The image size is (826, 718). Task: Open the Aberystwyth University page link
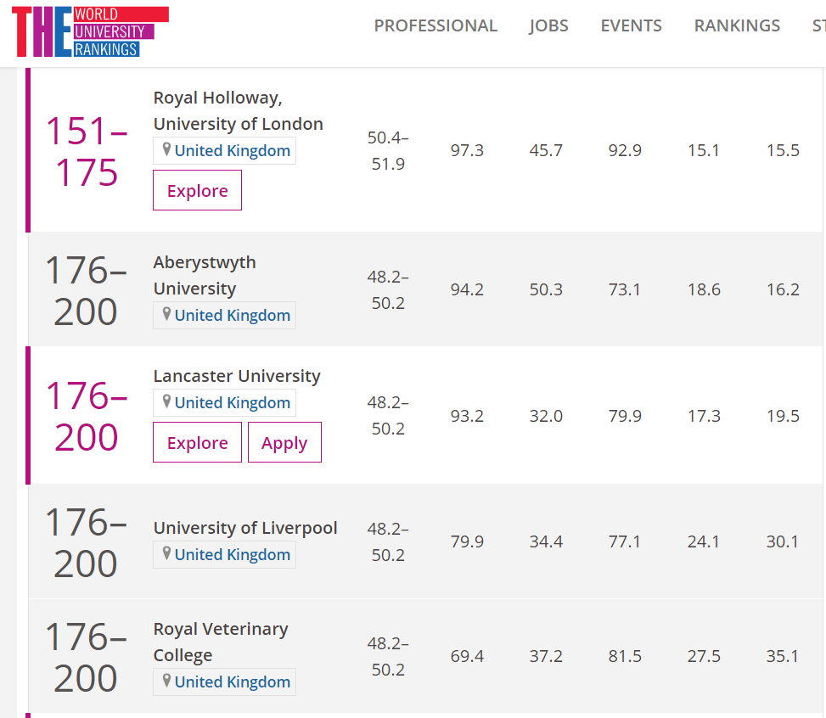205,275
